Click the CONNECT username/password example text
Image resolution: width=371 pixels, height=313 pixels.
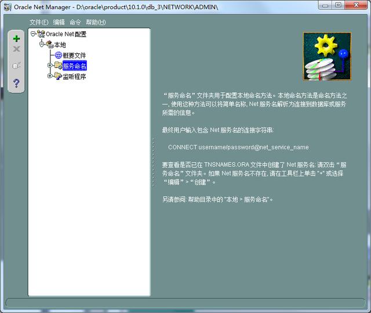click(x=238, y=147)
